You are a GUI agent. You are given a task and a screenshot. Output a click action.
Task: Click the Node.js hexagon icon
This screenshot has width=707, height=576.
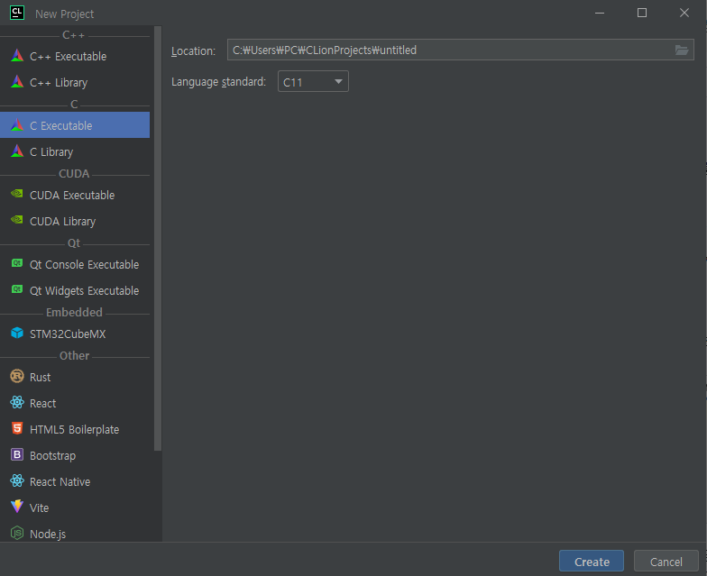(17, 534)
